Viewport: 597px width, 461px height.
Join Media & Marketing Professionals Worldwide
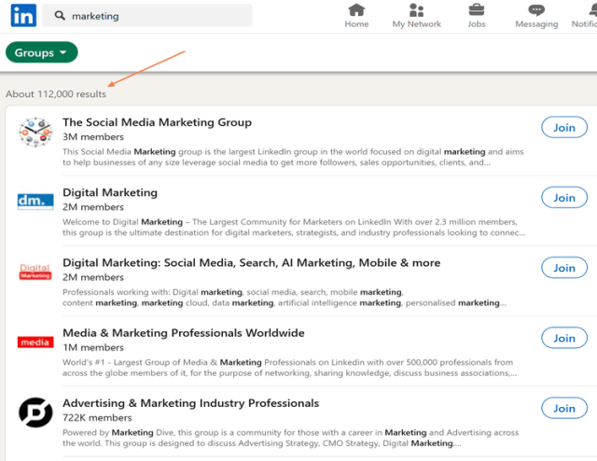tap(564, 338)
